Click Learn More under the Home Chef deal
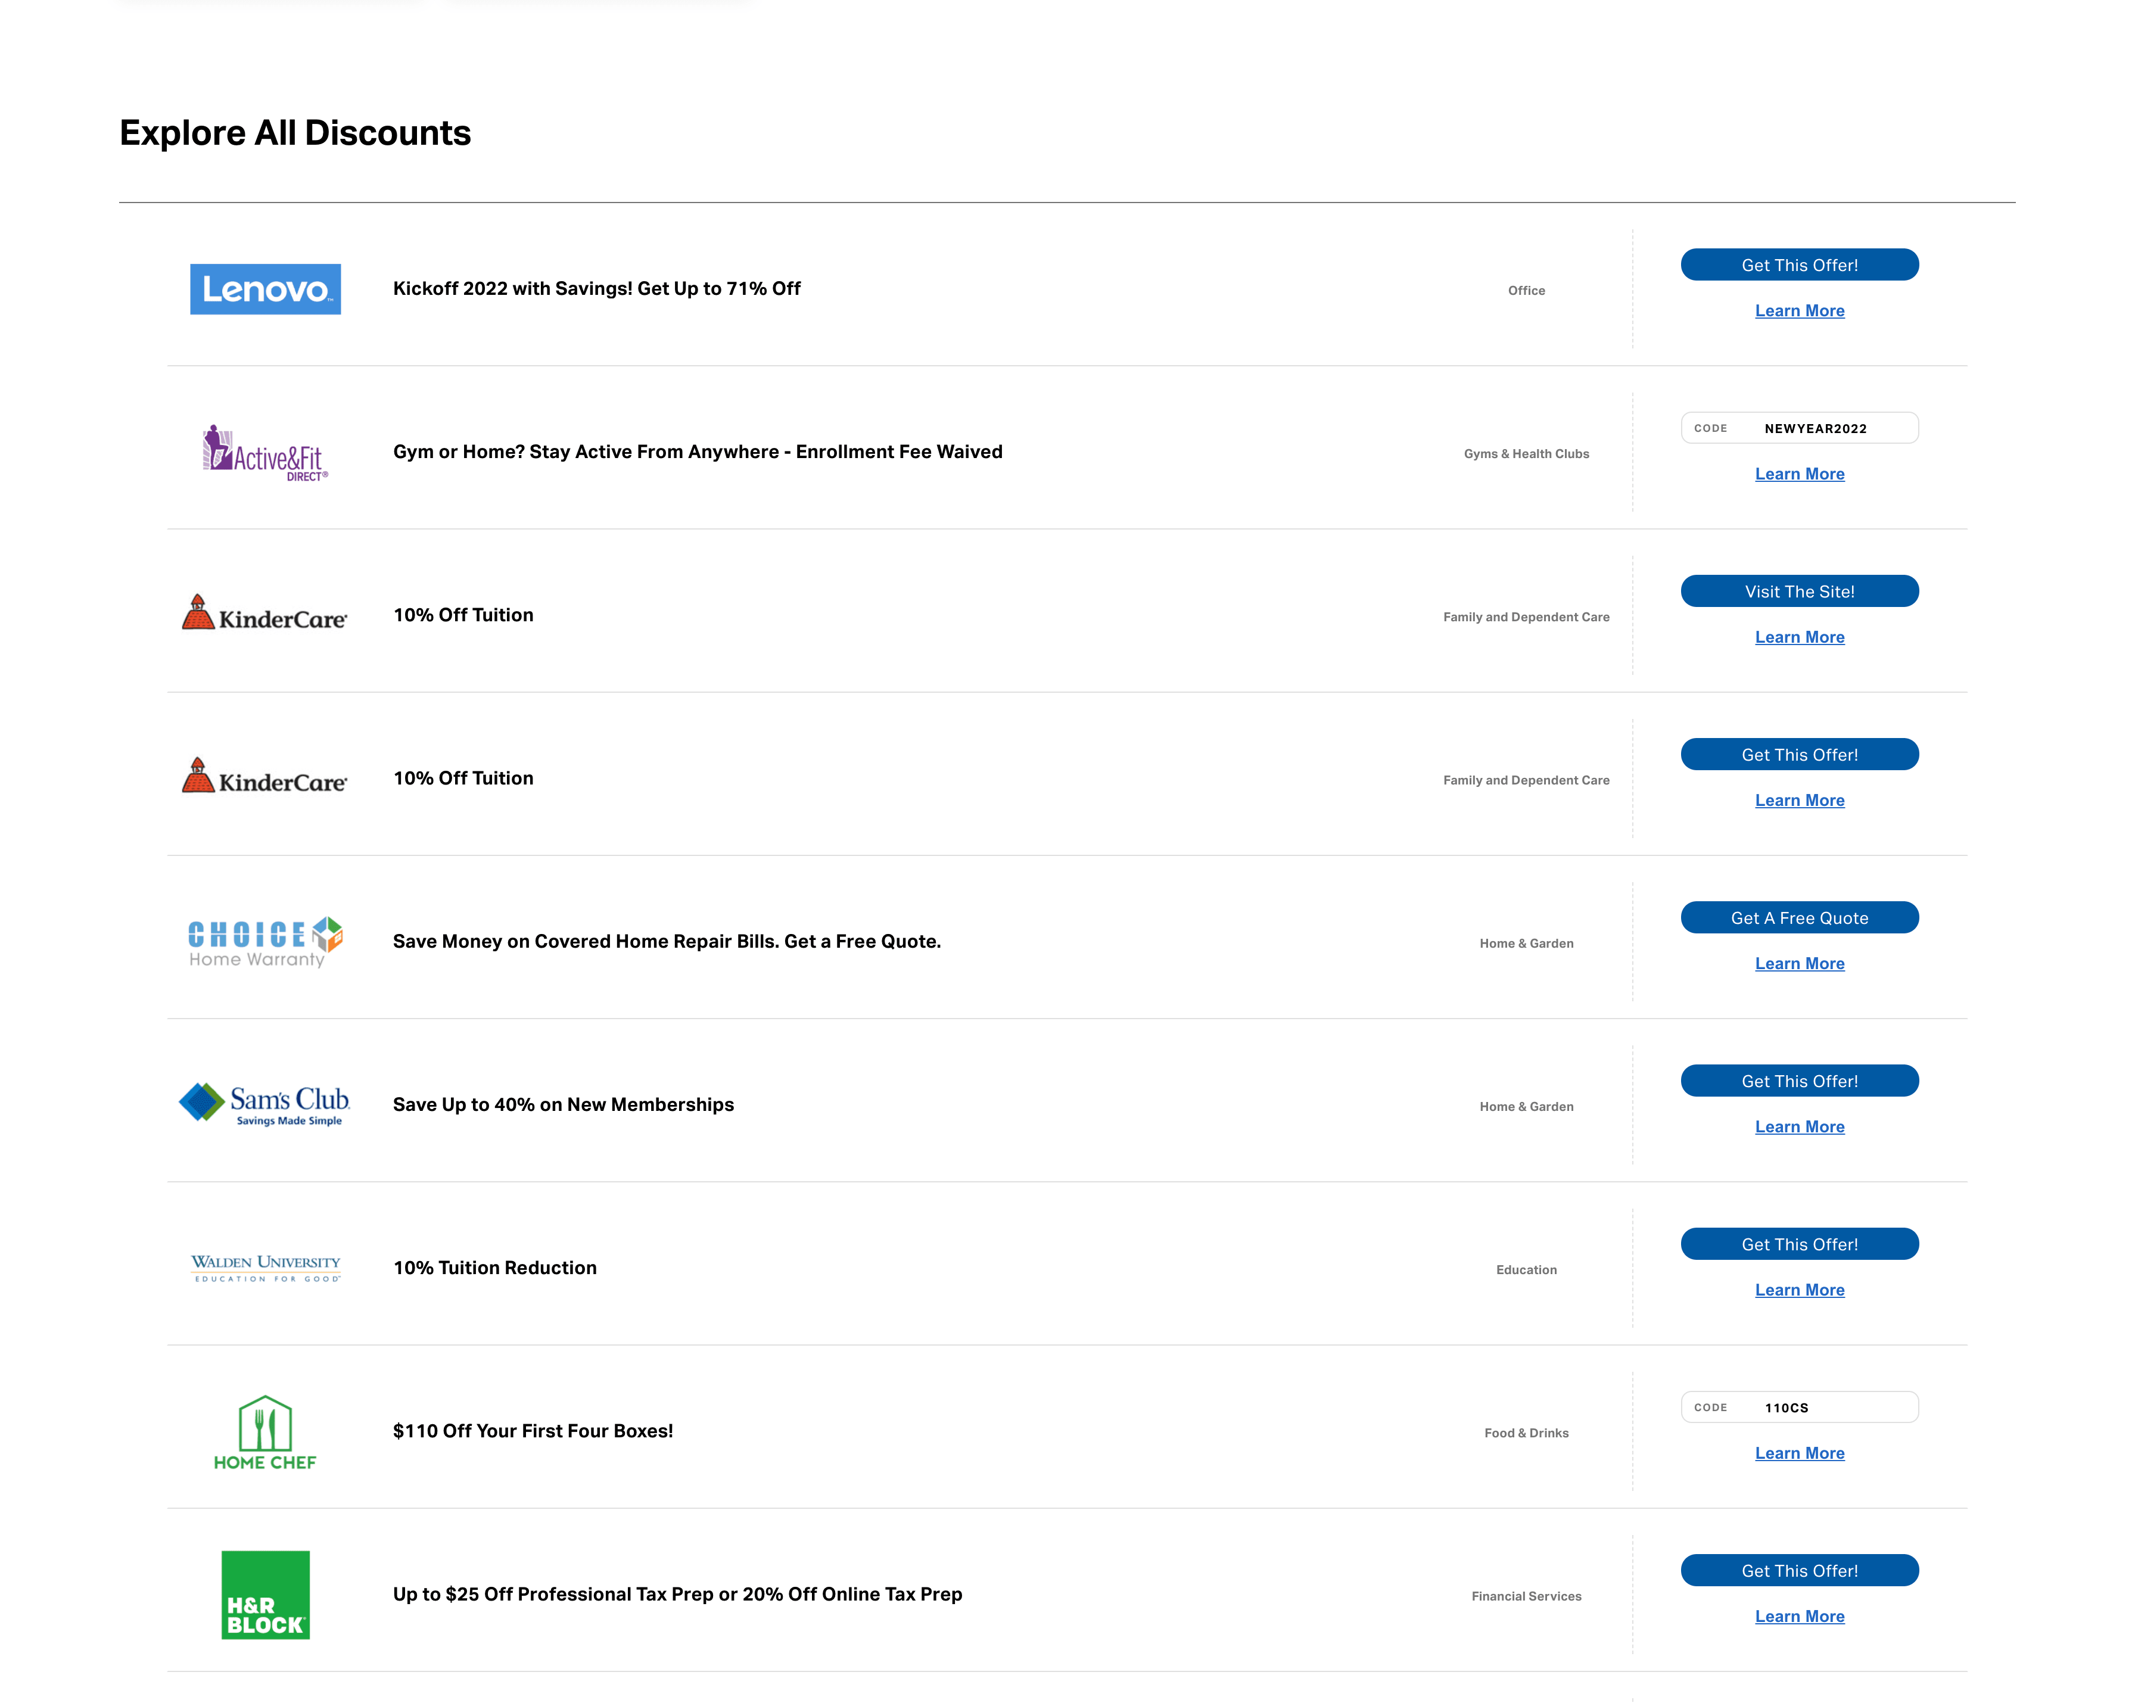The image size is (2135, 1703). pos(1799,1452)
